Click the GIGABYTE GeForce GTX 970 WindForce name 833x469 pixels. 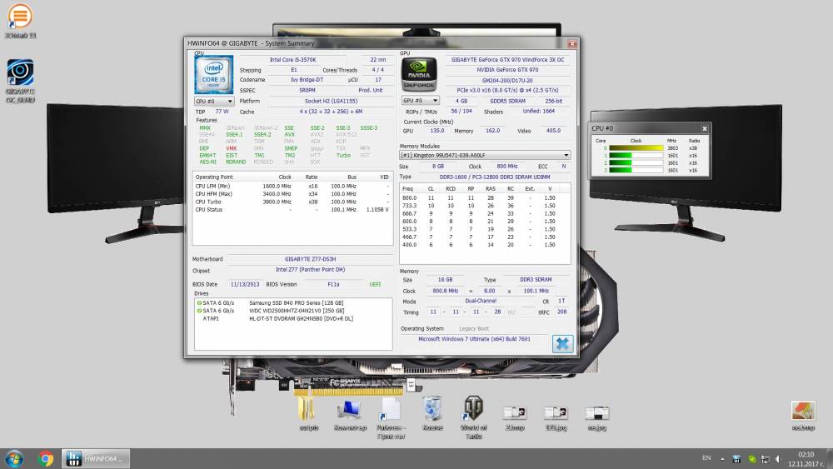point(507,59)
